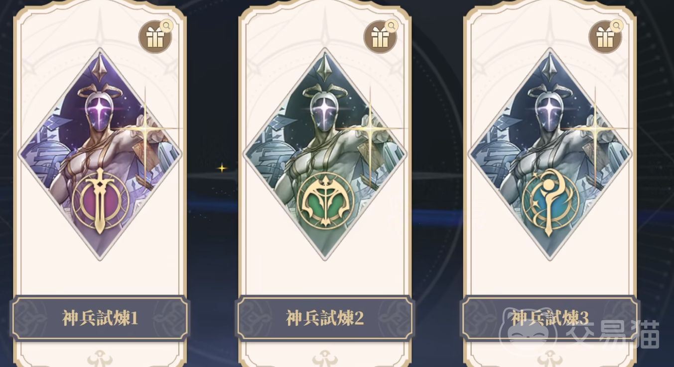Viewport: 674px width, 367px height.
Task: Click the spearhead ornament atop purple portrait
Action: 100,67
